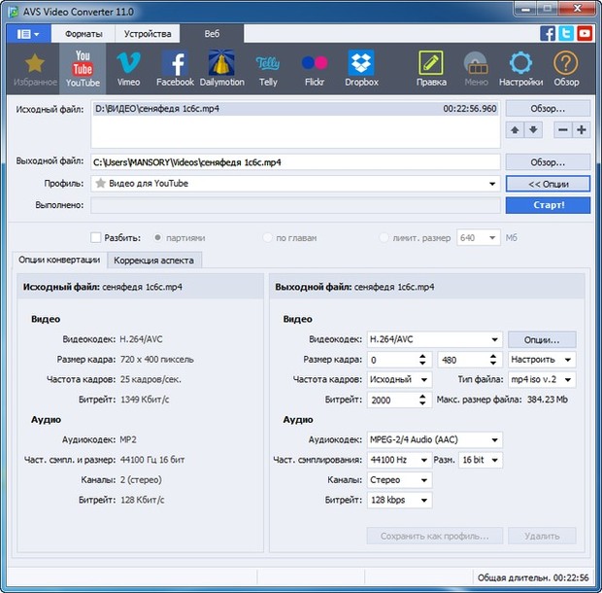Expand the Тип файла mp4 dropdown

[x=568, y=379]
